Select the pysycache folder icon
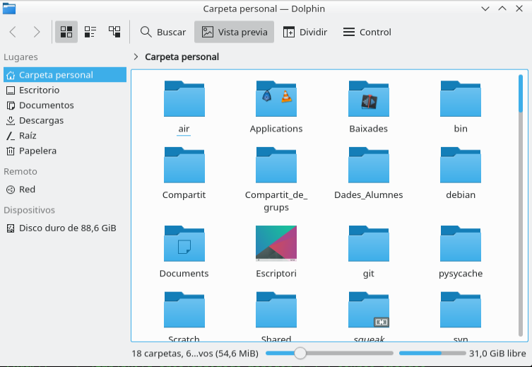Image resolution: width=532 pixels, height=367 pixels. 461,243
